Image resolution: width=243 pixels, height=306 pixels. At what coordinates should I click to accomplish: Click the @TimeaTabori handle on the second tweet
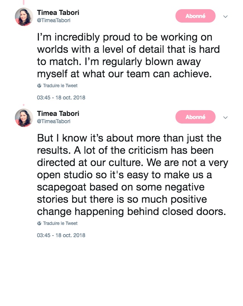tap(54, 121)
